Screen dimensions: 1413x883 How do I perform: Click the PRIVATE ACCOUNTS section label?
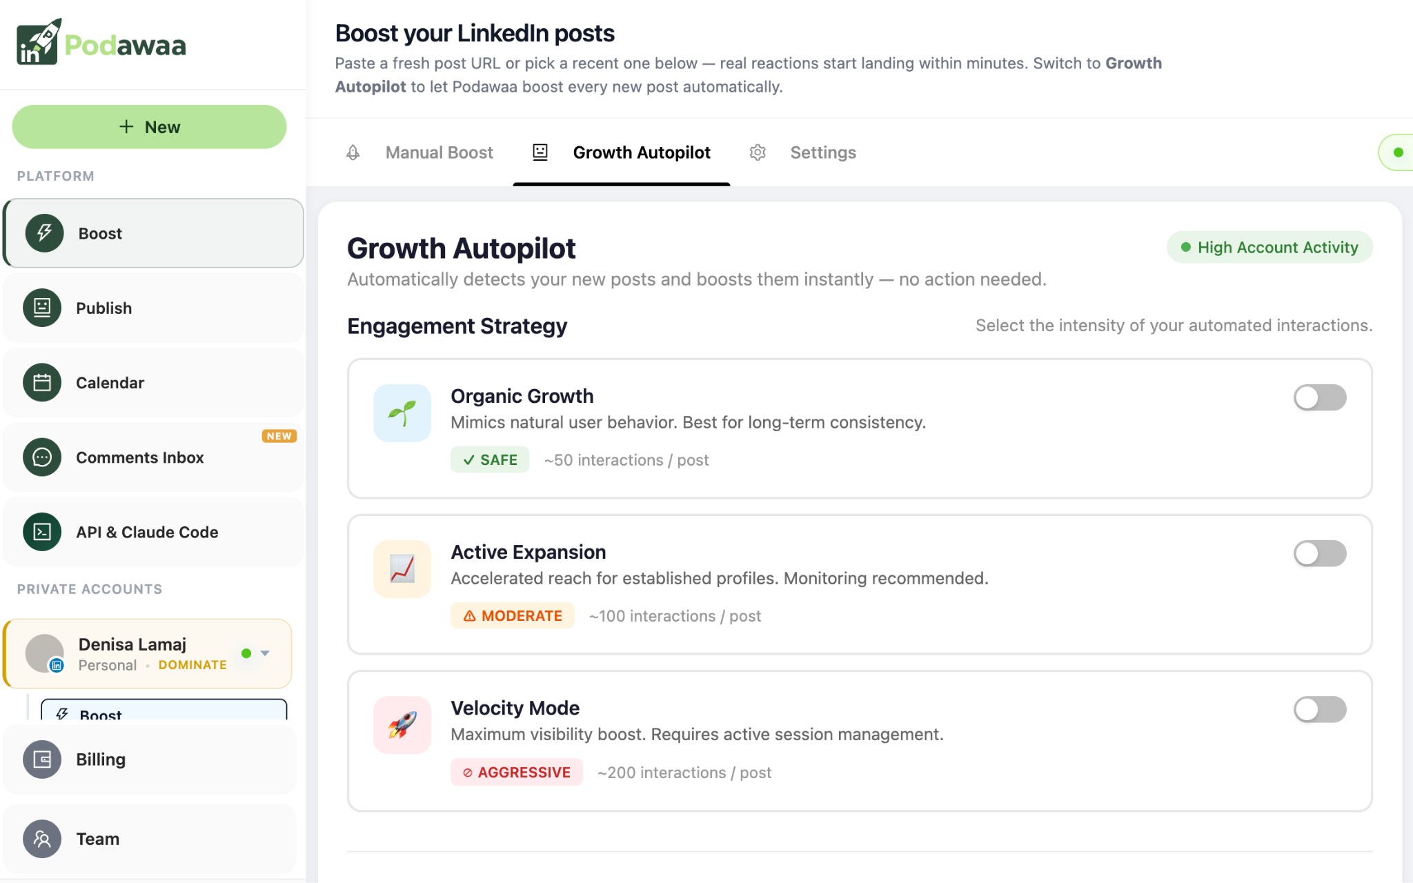coord(90,589)
